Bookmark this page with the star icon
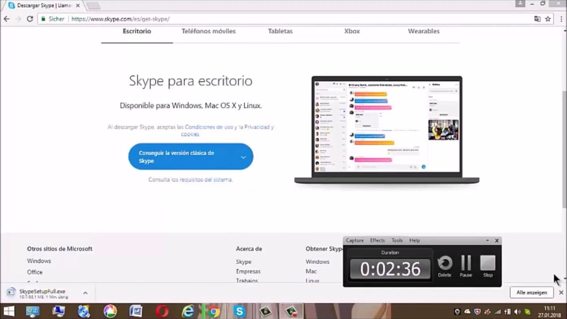 pos(548,19)
